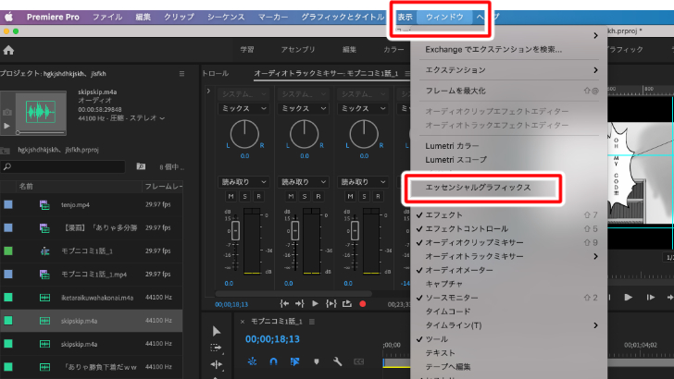Open the first track ミックス output dropdown
Viewport: 674px width, 379px height.
pos(243,108)
